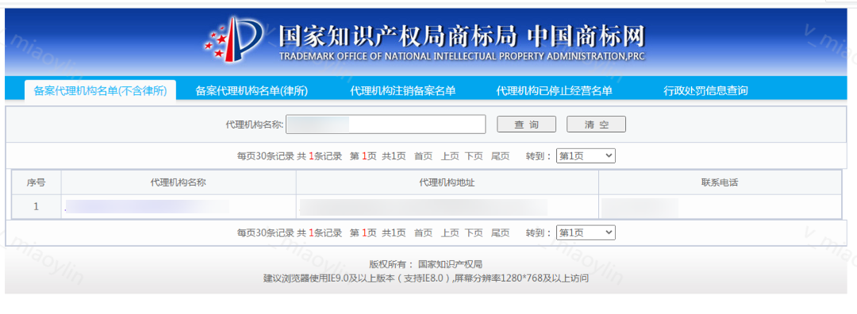Viewport: 857px width, 314px height.
Task: Click top 首页 pagination link
Action: coord(423,156)
